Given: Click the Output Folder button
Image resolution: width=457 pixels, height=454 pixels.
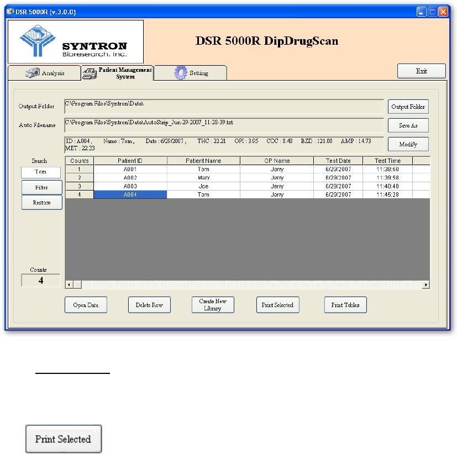Looking at the screenshot, I should [x=408, y=107].
